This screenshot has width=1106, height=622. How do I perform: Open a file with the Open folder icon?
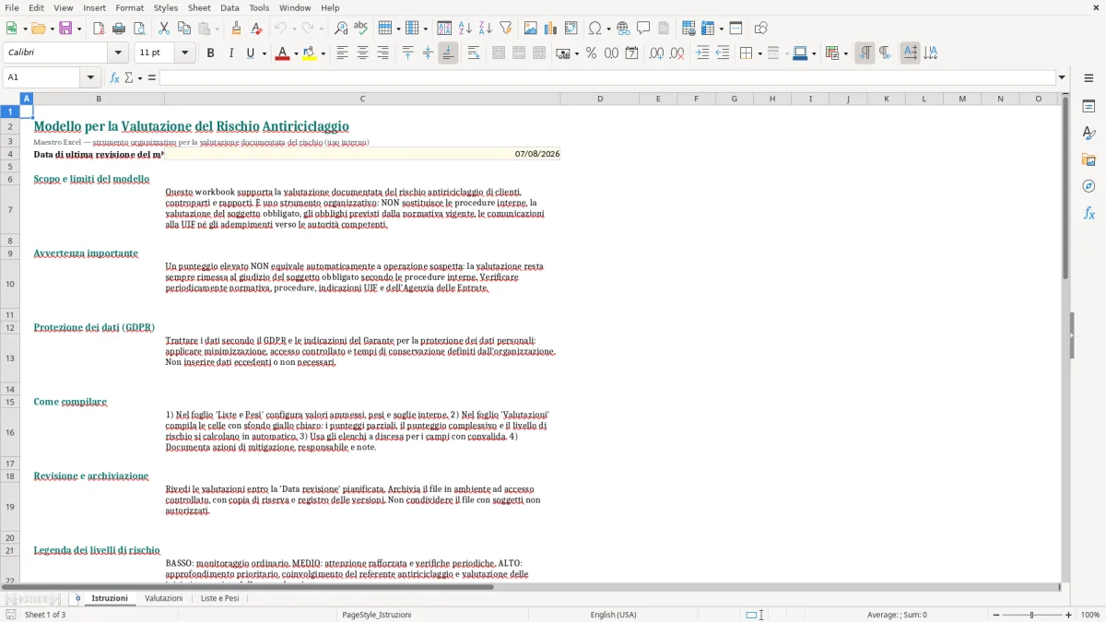(37, 29)
